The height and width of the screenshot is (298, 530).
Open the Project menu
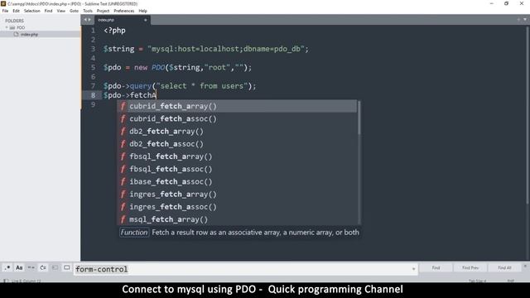click(103, 11)
